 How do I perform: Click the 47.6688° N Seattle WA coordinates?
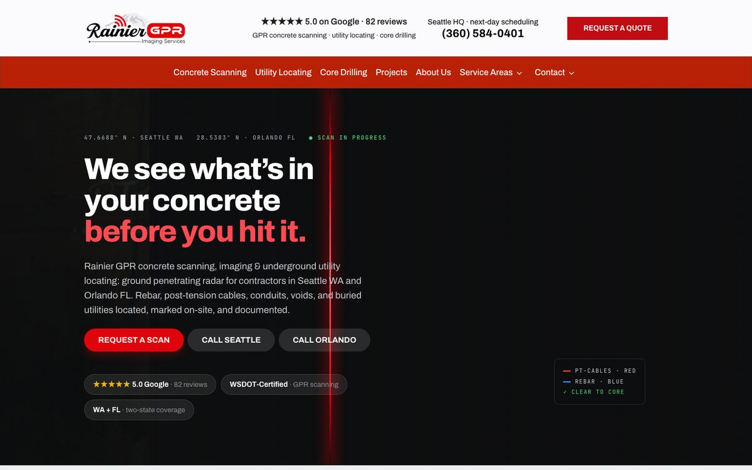tap(133, 137)
